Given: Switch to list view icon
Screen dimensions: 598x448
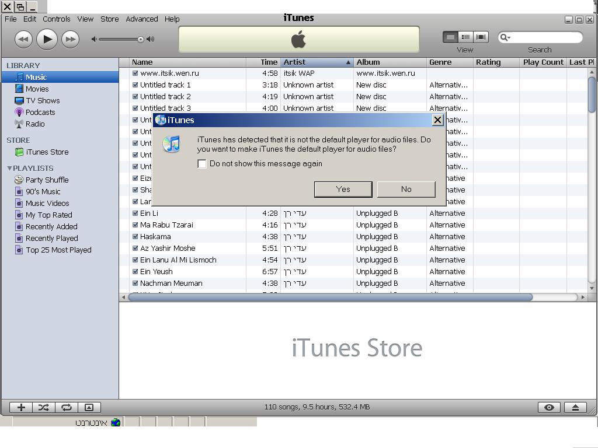Looking at the screenshot, I should [450, 37].
